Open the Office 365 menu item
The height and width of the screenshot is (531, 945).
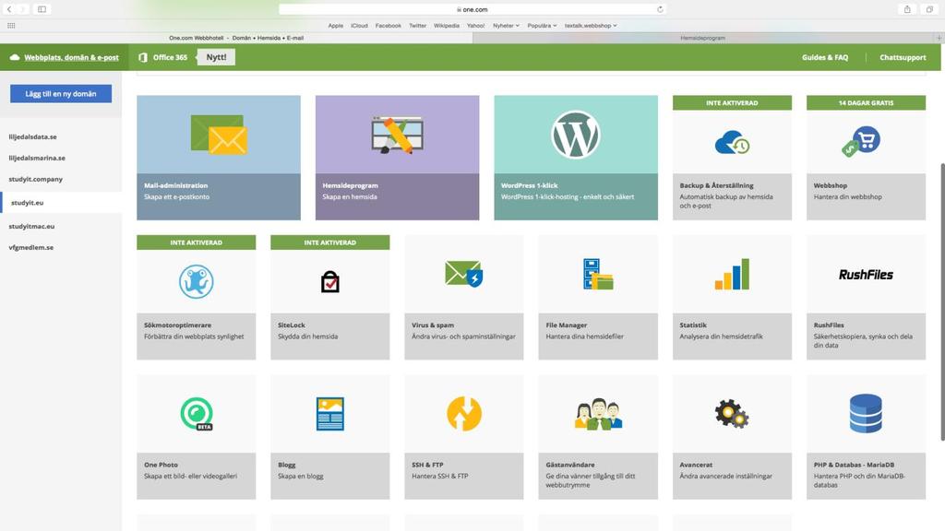(170, 57)
